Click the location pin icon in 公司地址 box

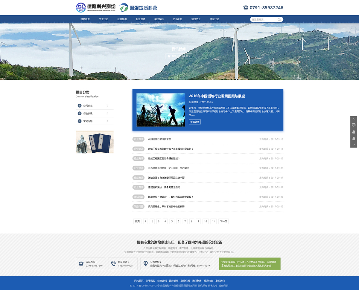tap(145, 263)
